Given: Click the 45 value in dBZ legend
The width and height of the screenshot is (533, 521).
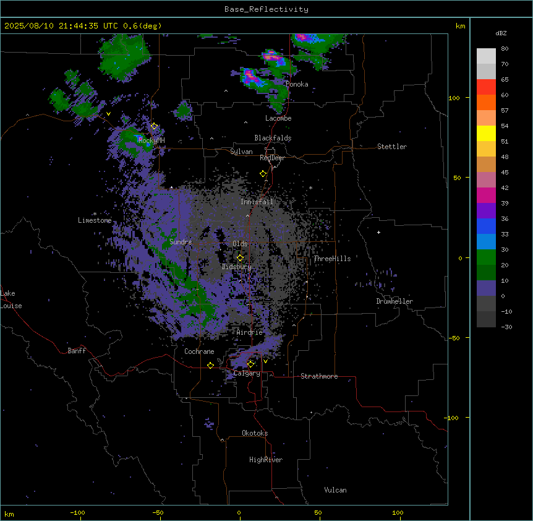Looking at the screenshot, I should (505, 173).
